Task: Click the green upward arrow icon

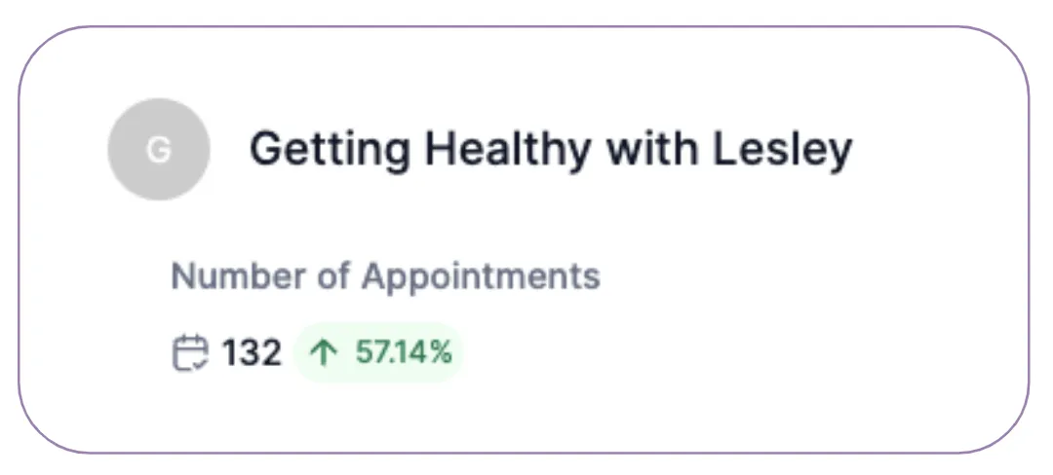Action: pos(324,352)
